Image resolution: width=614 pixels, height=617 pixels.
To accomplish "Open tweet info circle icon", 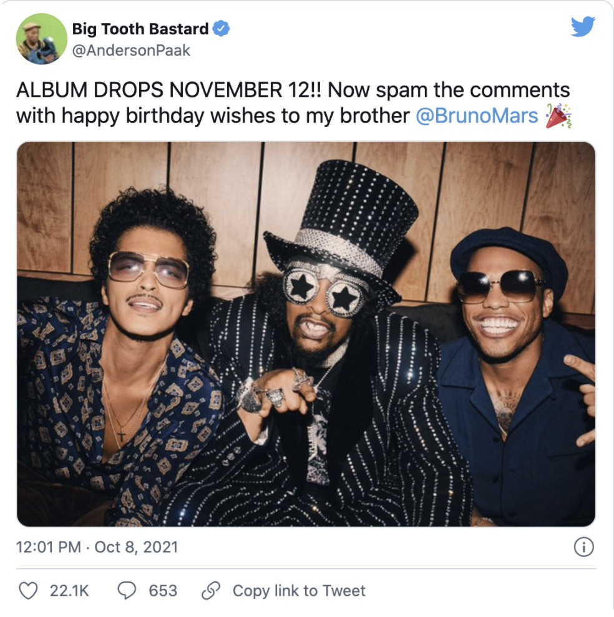I will point(583,547).
